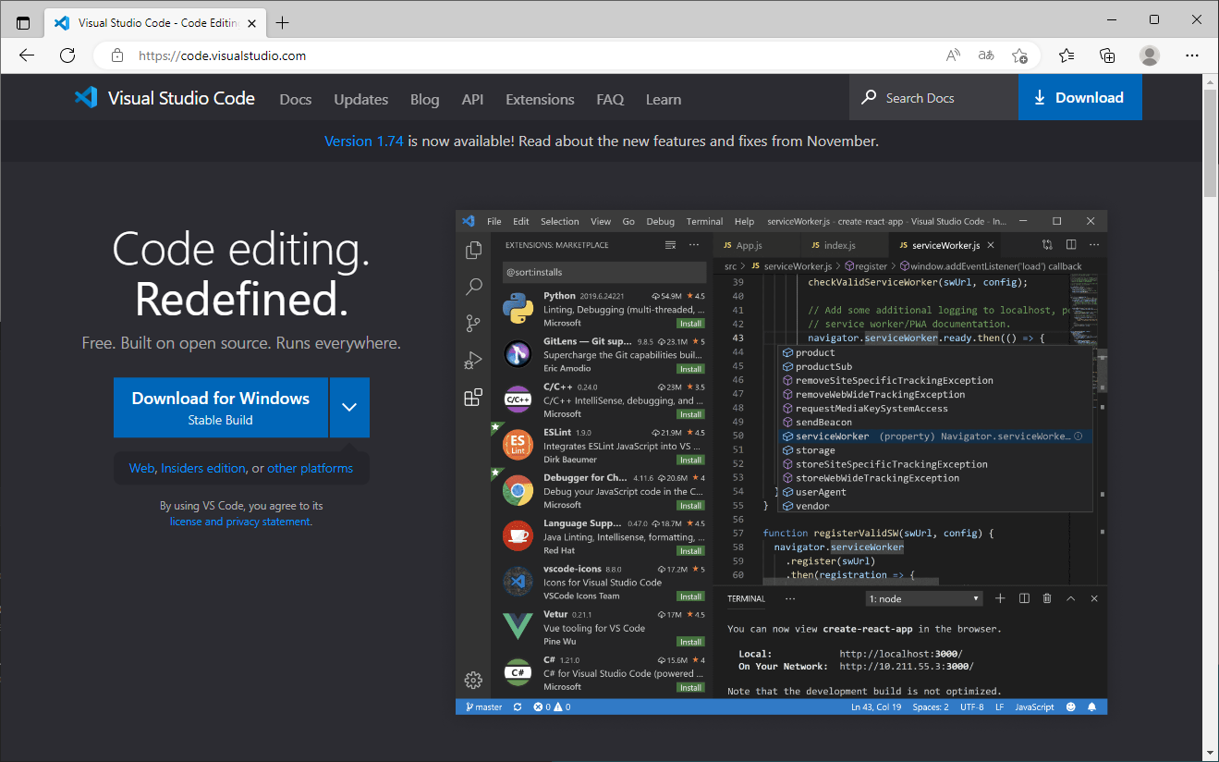
Task: Click the filter extensions icon in Marketplace header
Action: coord(670,245)
